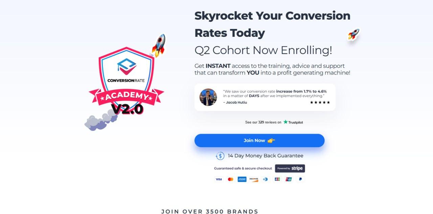Click the PayPal payment icon

tap(300, 179)
